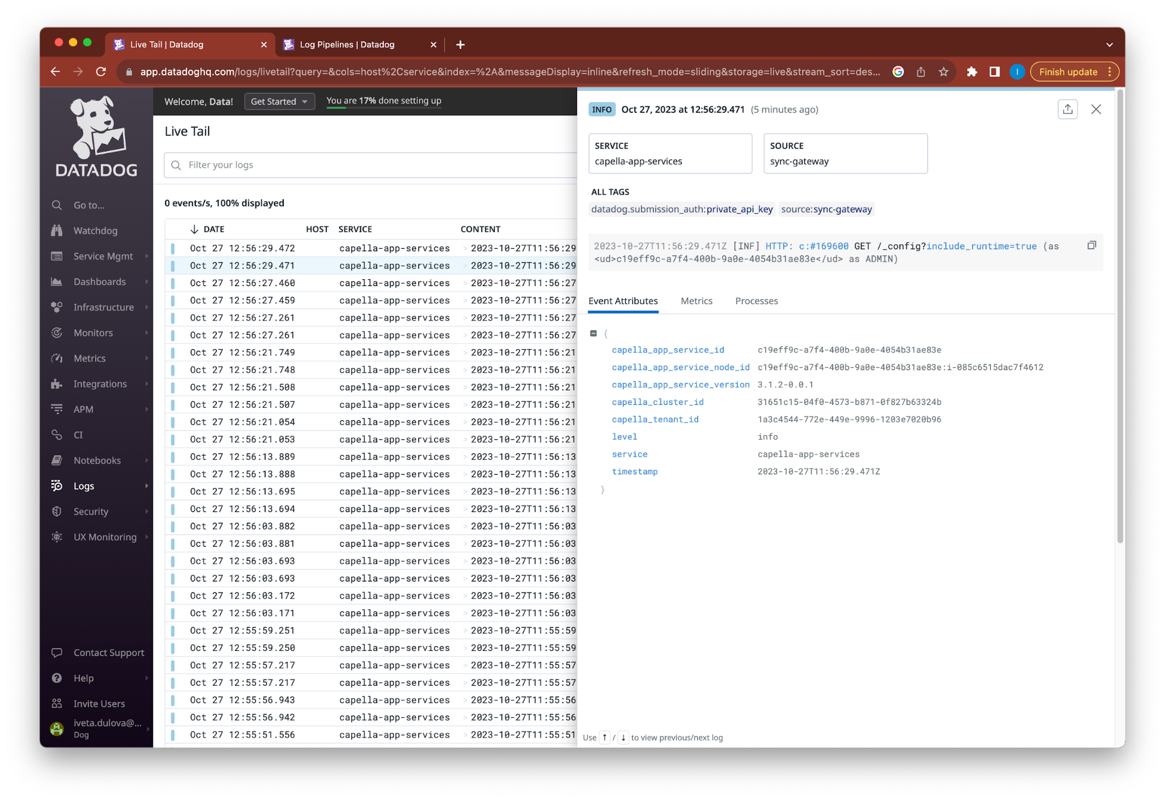
Task: Select the APM sidebar icon
Action: pos(57,409)
